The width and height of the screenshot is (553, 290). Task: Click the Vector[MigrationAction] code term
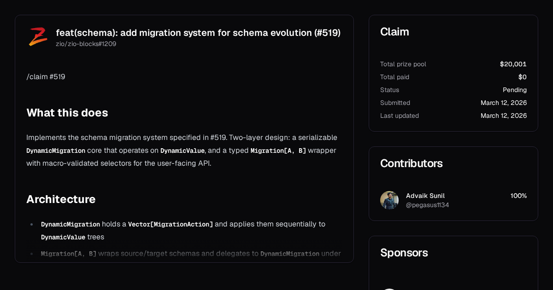point(171,224)
